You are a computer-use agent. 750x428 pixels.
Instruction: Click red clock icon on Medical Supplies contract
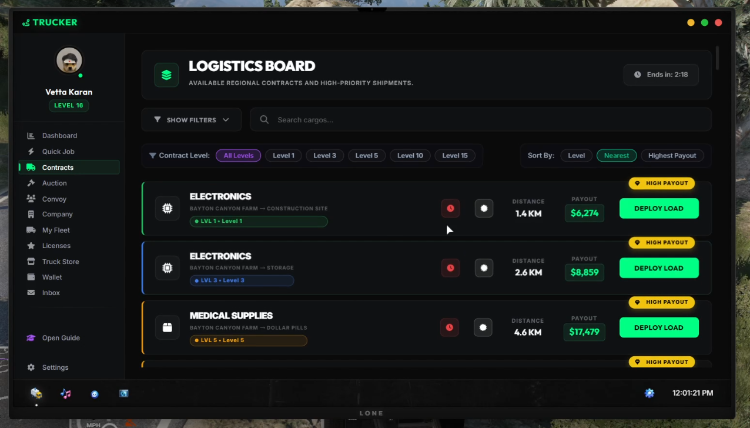tap(450, 327)
